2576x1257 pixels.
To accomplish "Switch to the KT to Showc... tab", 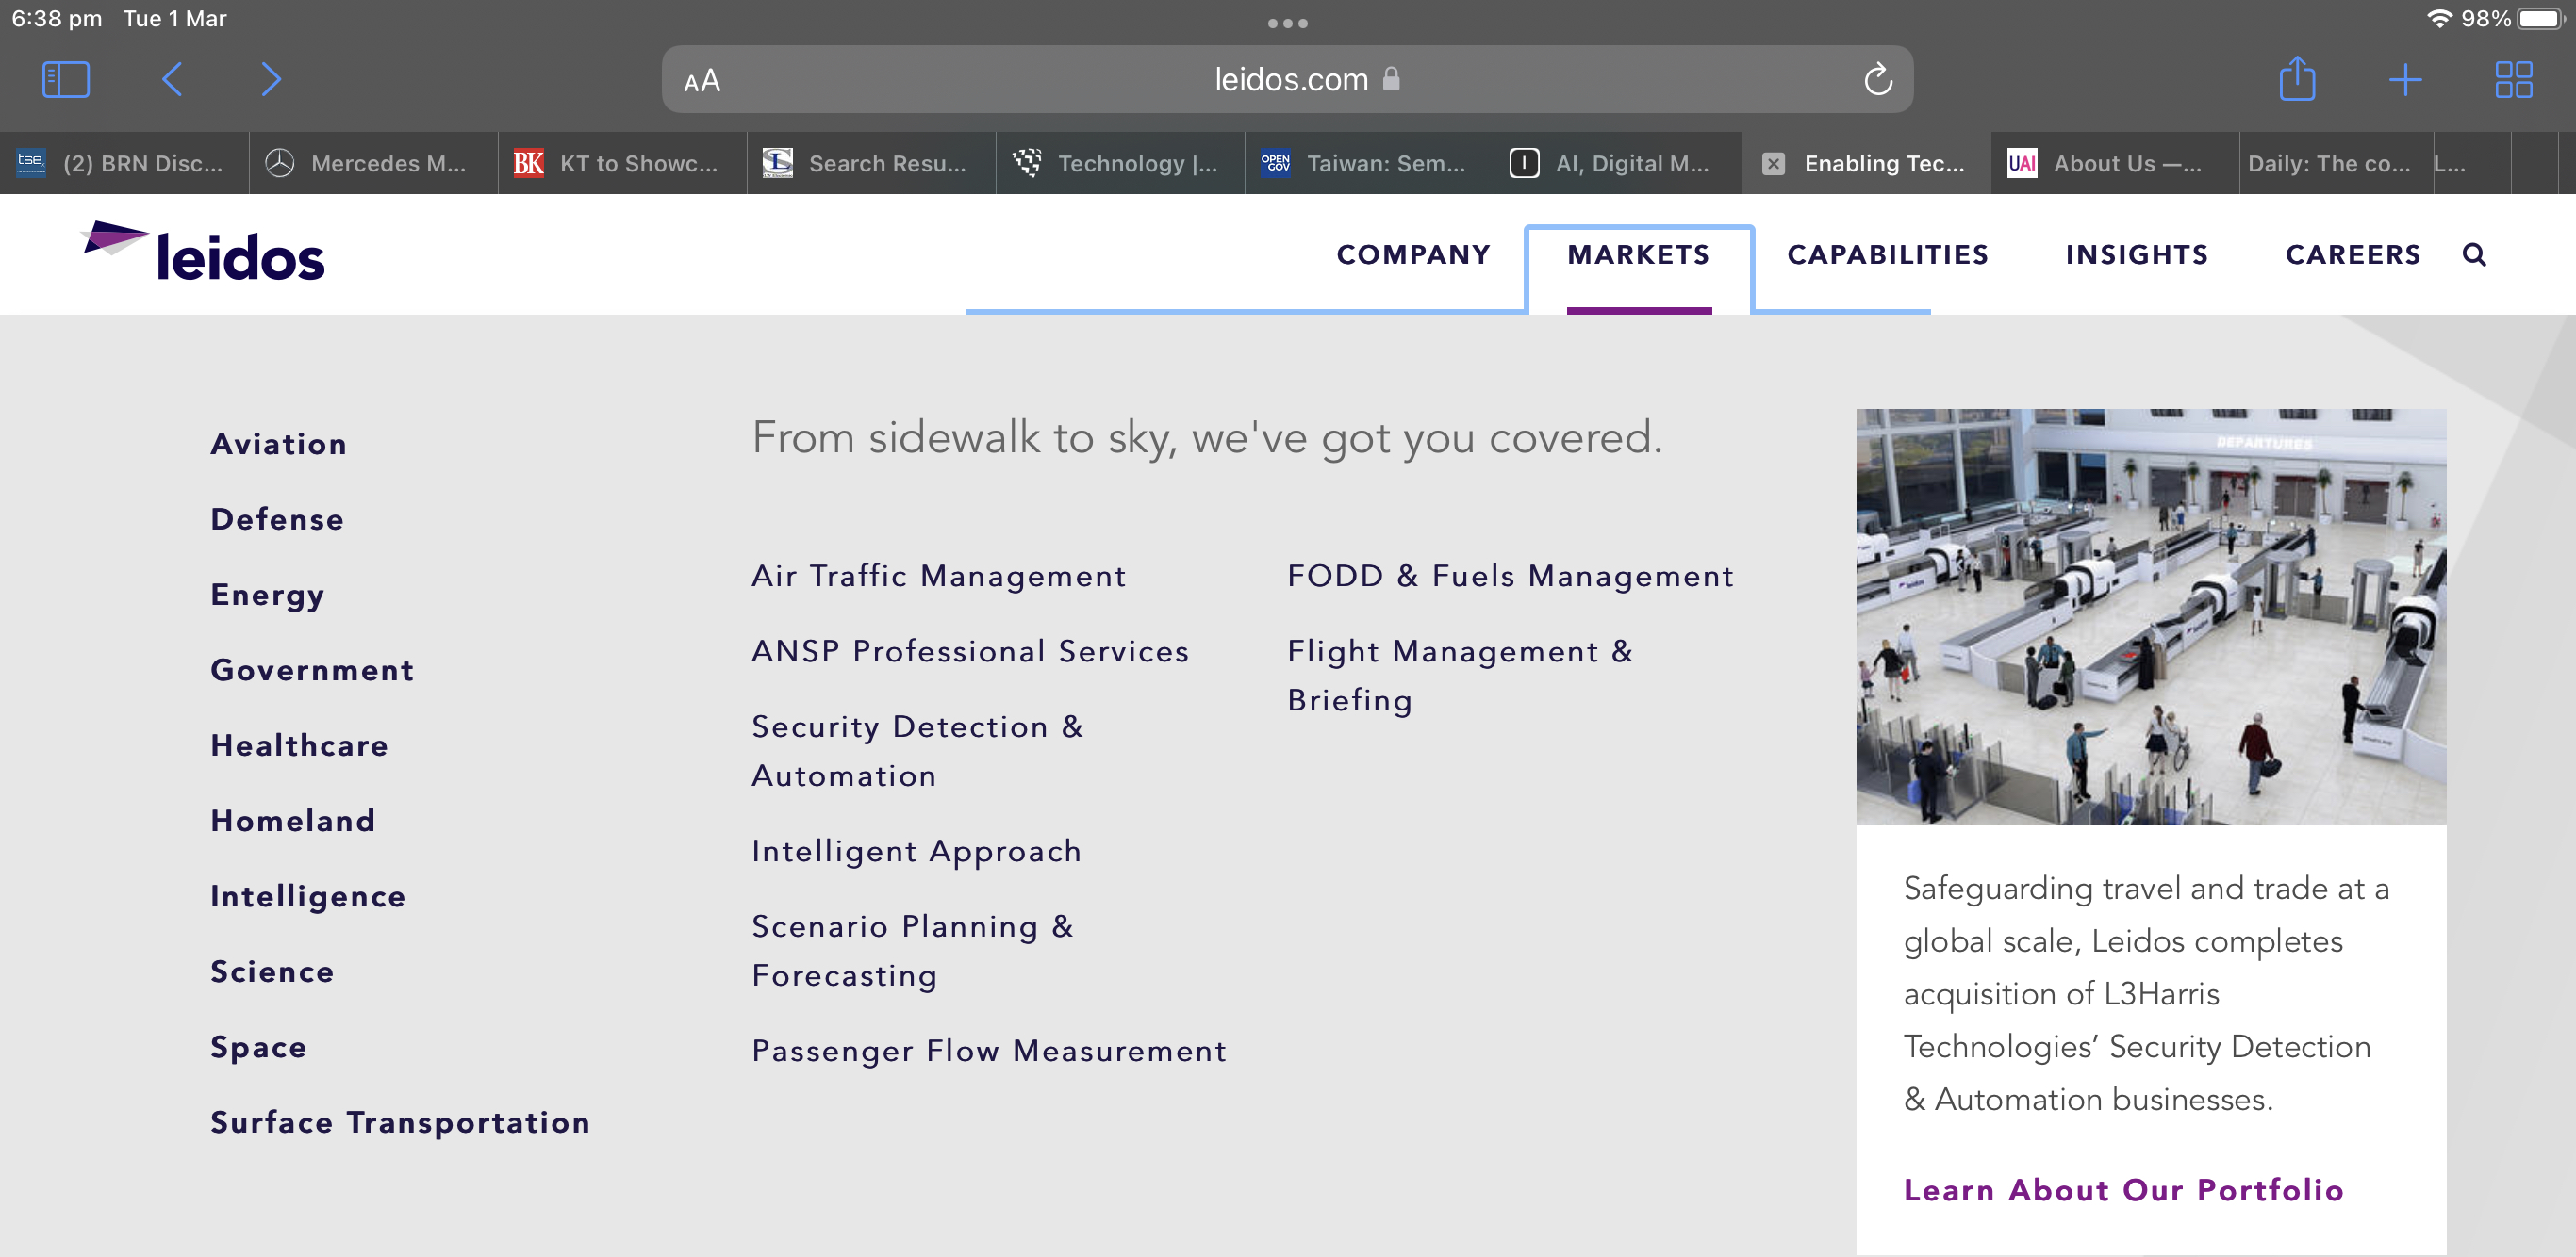I will click(x=622, y=163).
